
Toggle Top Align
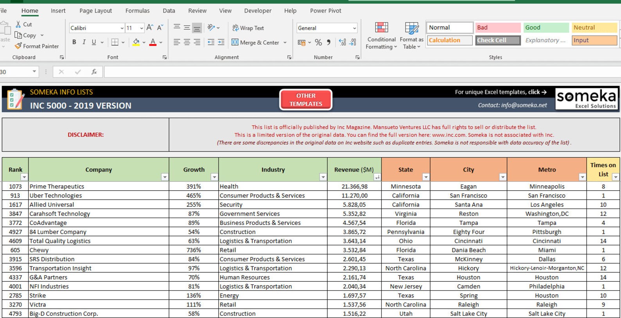point(177,28)
